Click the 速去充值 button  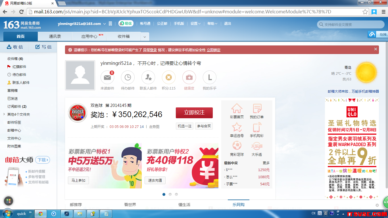coord(155,180)
